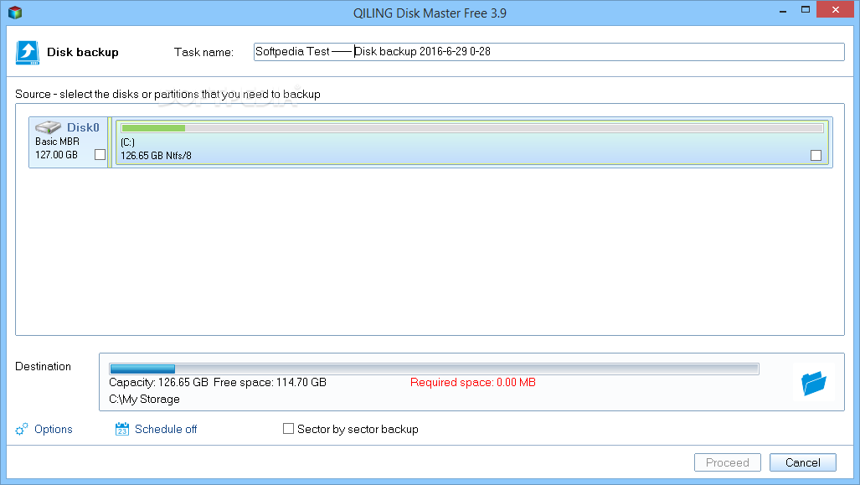The width and height of the screenshot is (860, 485).
Task: Check the C: partition checkbox
Action: pyautogui.click(x=816, y=155)
